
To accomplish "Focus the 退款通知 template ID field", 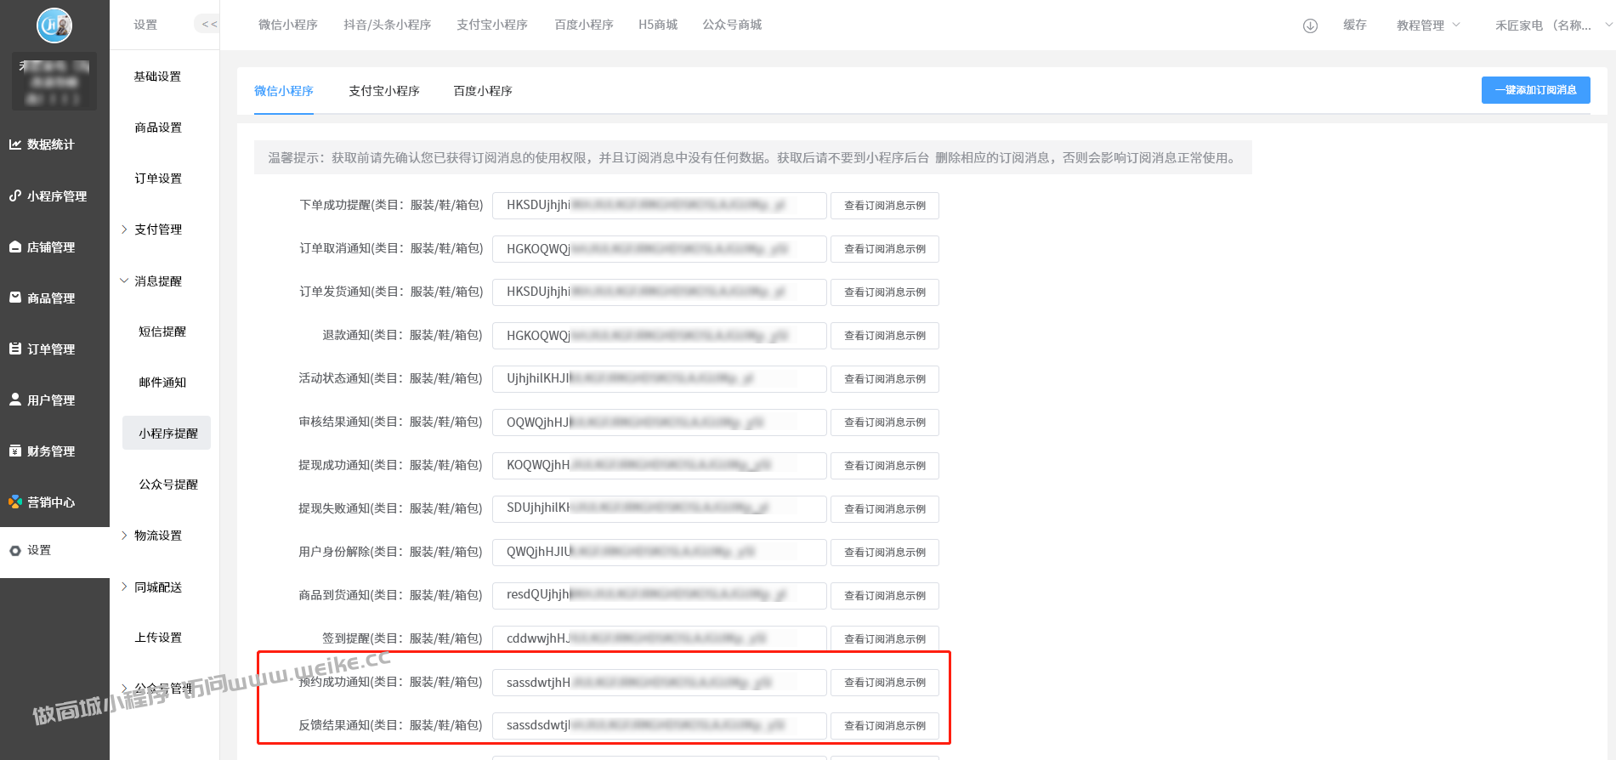I will pos(659,336).
